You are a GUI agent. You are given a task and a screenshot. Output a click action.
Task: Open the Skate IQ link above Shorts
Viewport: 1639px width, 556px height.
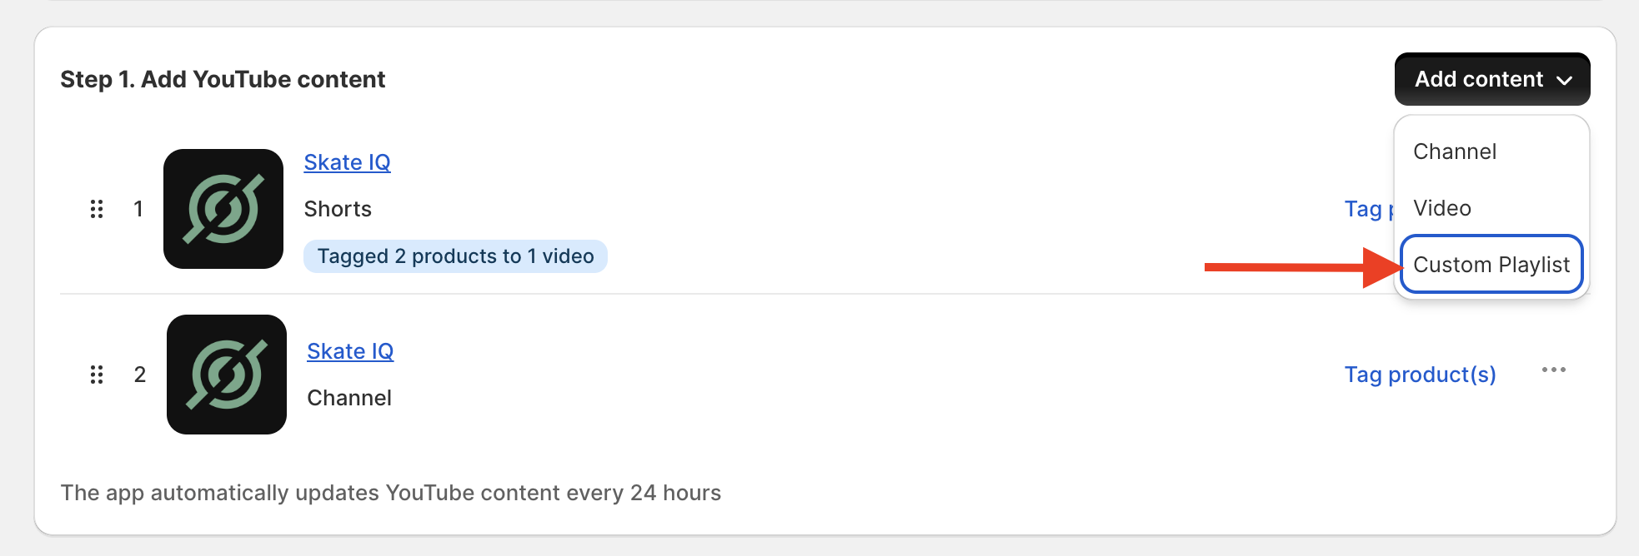pyautogui.click(x=347, y=162)
